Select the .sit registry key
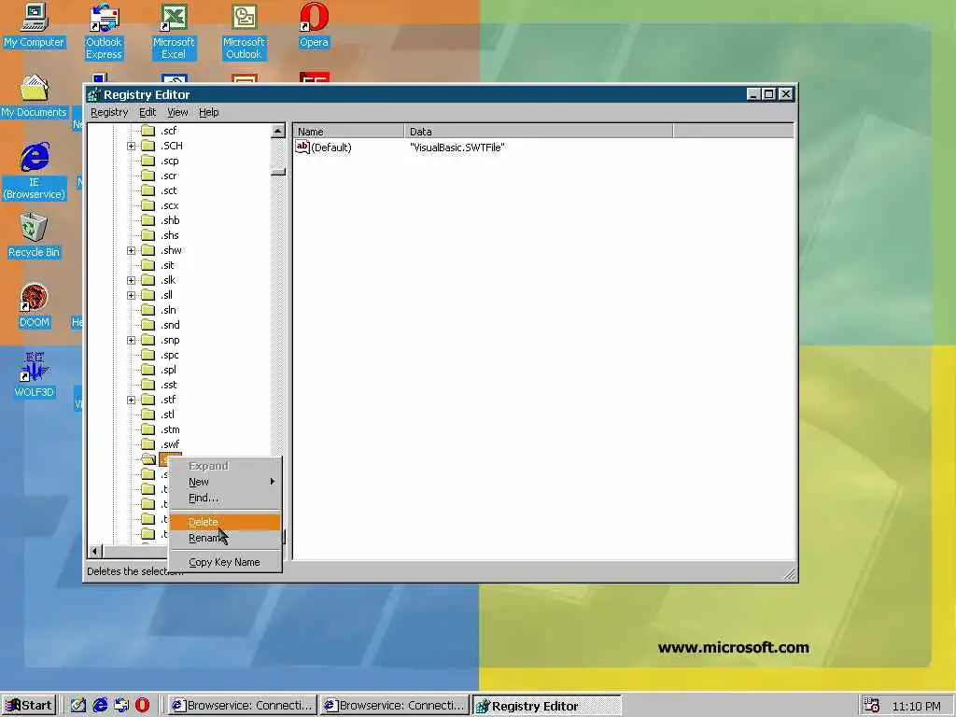Viewport: 956px width, 717px height. point(168,265)
